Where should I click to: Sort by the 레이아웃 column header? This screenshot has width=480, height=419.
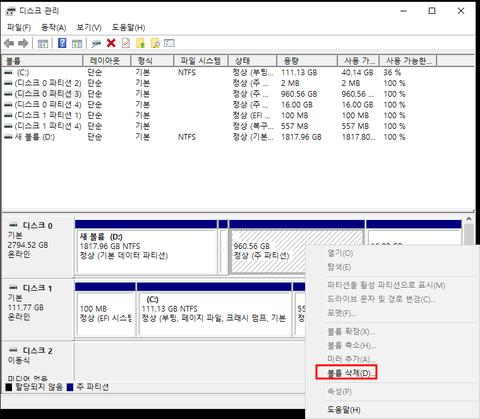coord(107,61)
